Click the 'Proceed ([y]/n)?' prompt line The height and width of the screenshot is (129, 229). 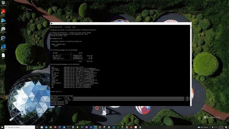coord(56,92)
